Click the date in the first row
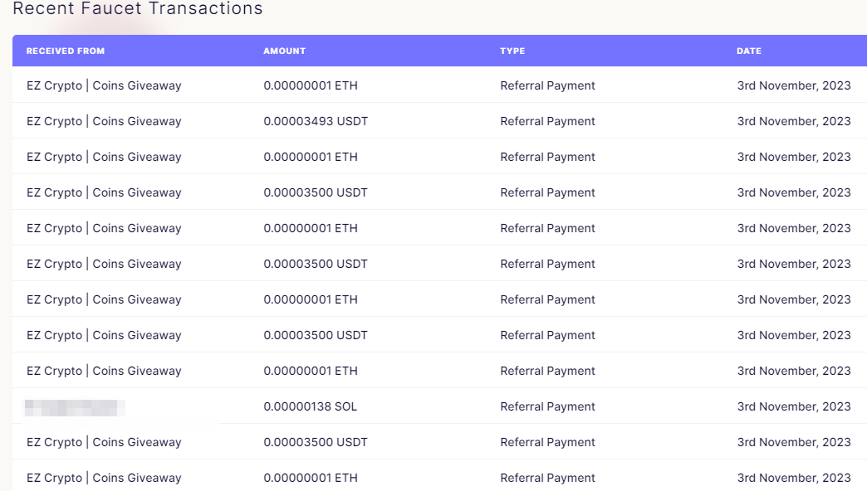867x491 pixels. click(793, 85)
